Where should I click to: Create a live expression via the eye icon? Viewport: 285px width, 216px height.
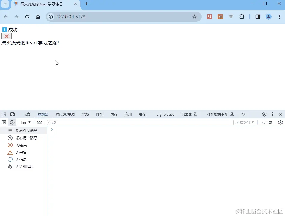[39, 122]
